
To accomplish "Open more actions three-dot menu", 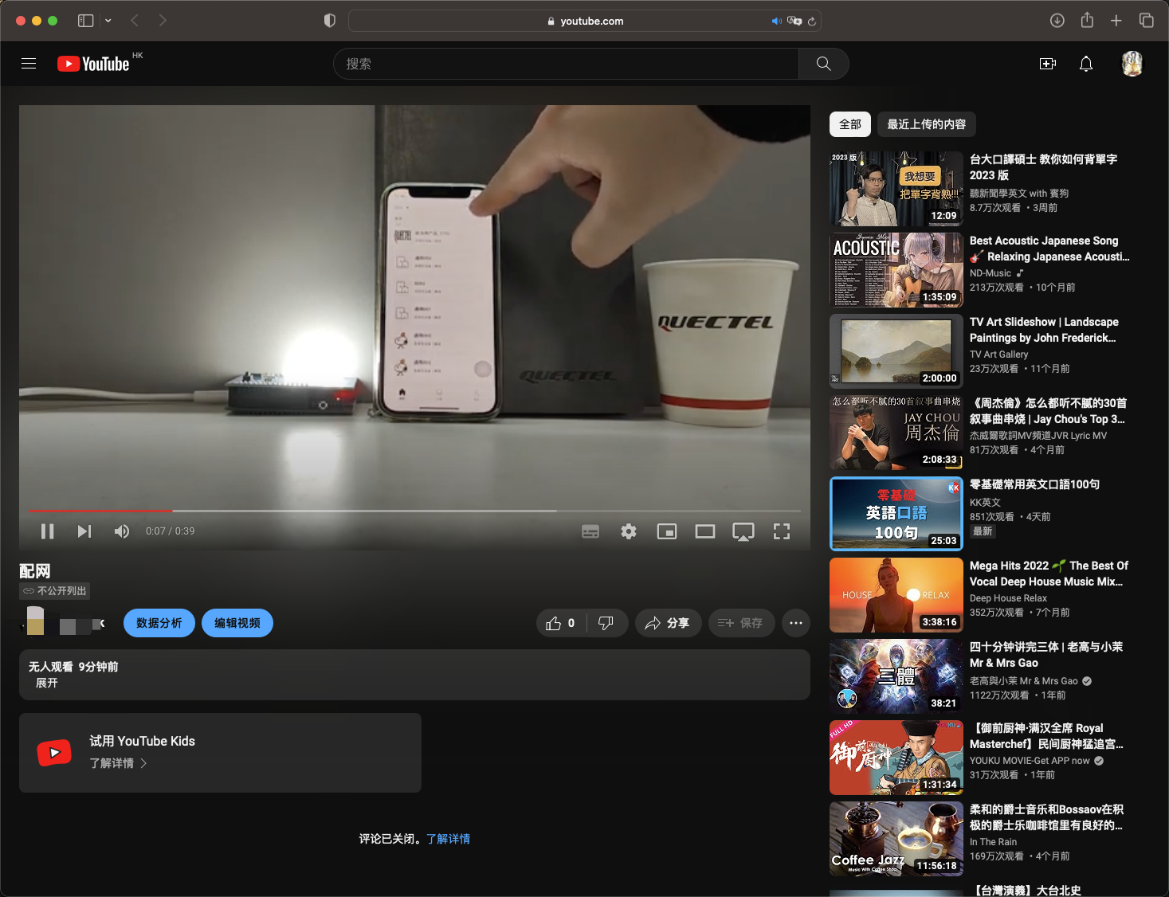I will click(796, 623).
